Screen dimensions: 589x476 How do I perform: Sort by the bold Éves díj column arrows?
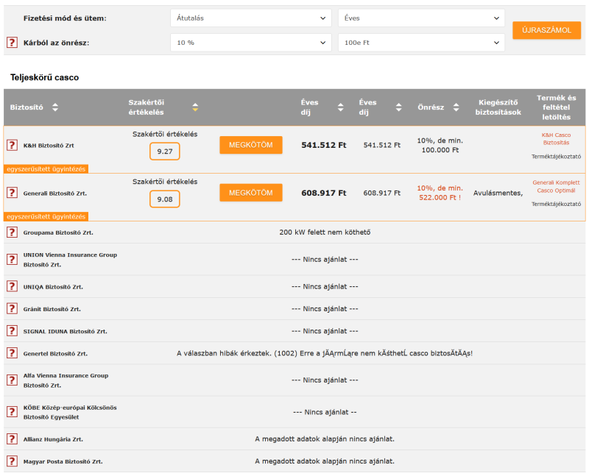point(340,107)
